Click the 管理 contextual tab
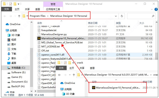This screenshot has width=159, height=98. click(53, 4)
